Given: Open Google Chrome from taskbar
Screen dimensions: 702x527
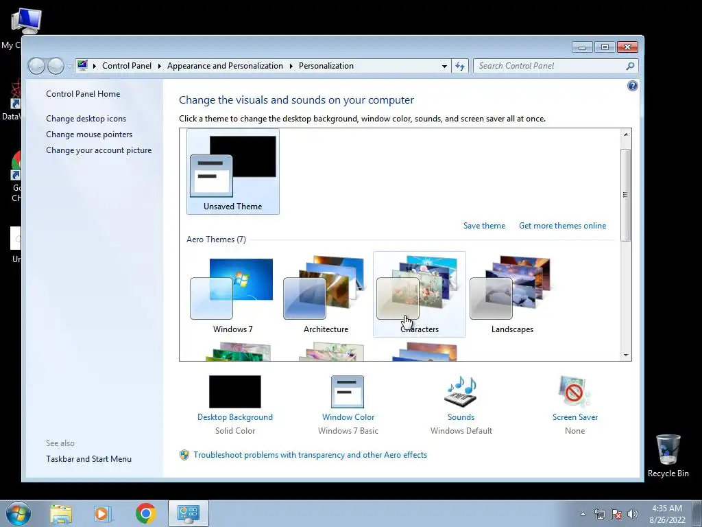Looking at the screenshot, I should point(145,513).
